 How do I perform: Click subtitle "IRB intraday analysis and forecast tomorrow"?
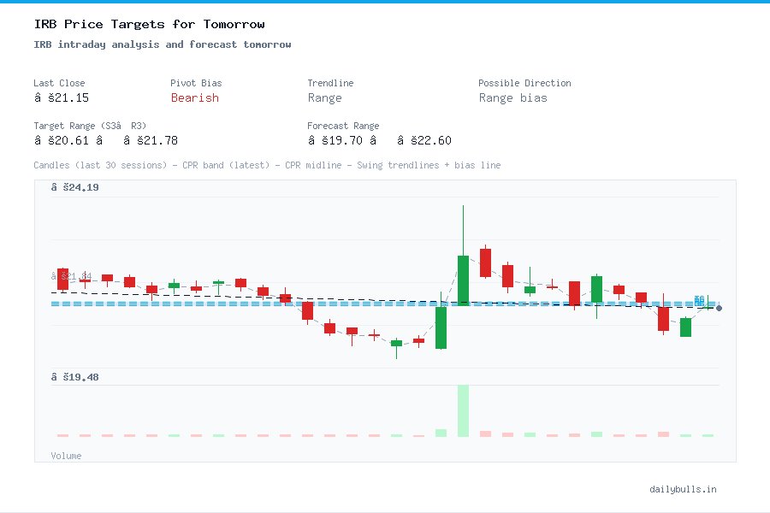point(162,44)
